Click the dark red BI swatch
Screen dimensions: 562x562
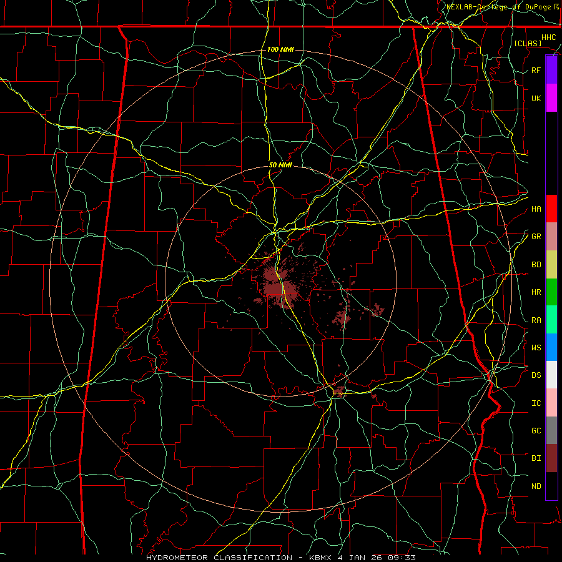point(551,458)
